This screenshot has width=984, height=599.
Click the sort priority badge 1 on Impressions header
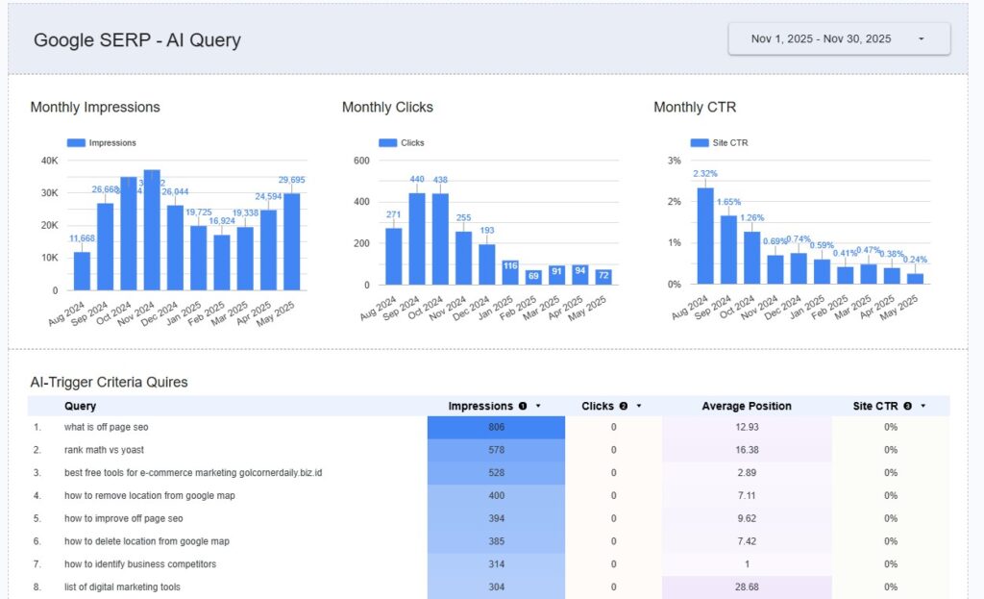pyautogui.click(x=524, y=406)
